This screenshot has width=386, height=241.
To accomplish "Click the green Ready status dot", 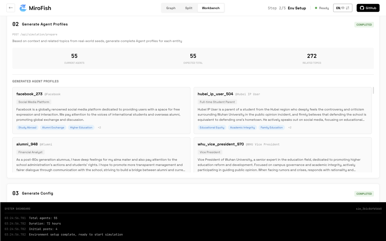I will (x=316, y=8).
